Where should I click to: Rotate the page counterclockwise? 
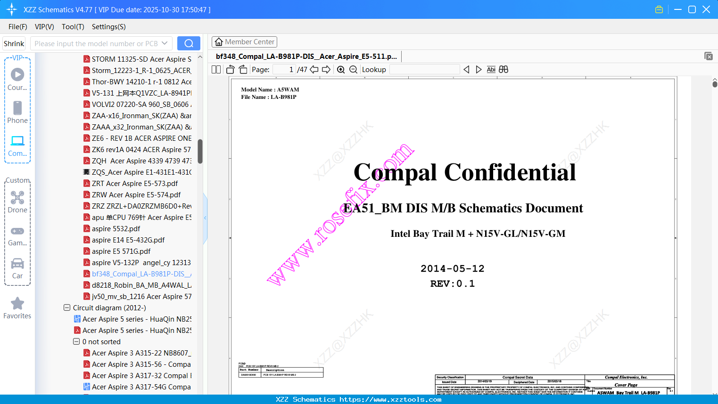pos(231,70)
